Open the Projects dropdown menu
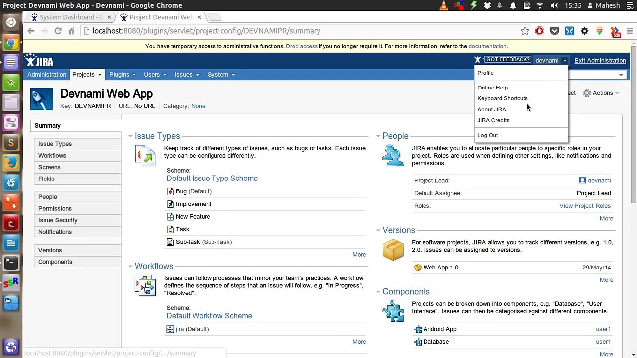The height and width of the screenshot is (358, 637). (x=87, y=75)
